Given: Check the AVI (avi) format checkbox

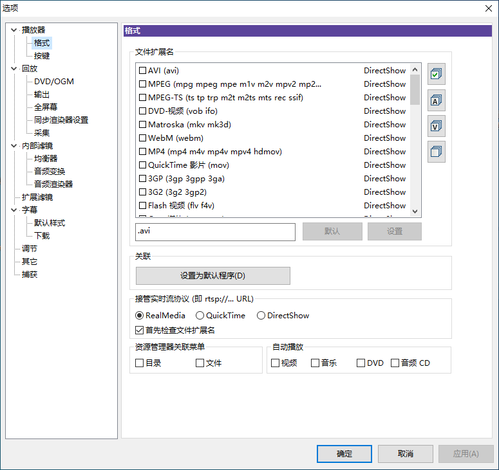Looking at the screenshot, I should click(x=143, y=71).
